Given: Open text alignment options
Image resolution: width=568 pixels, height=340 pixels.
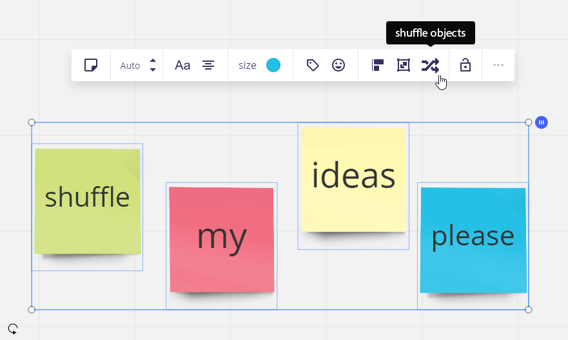Looking at the screenshot, I should click(x=208, y=65).
